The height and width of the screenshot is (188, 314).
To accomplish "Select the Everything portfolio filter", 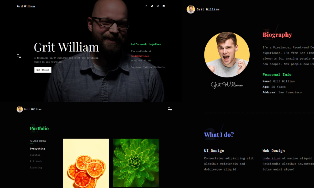I will point(37,149).
